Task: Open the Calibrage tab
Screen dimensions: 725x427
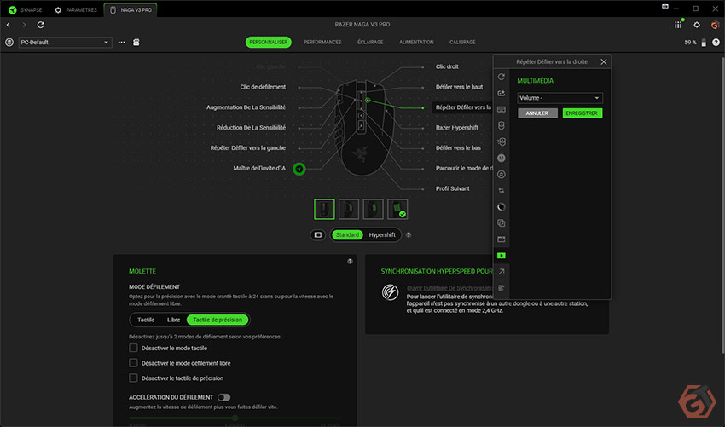Action: point(462,42)
